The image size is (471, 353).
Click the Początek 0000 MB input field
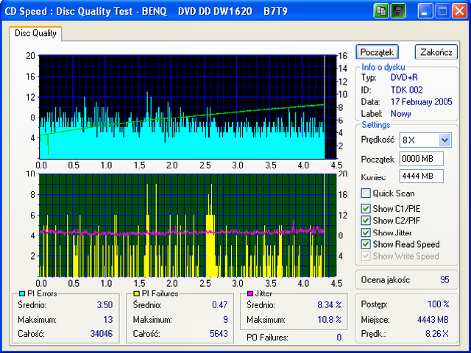pyautogui.click(x=421, y=159)
